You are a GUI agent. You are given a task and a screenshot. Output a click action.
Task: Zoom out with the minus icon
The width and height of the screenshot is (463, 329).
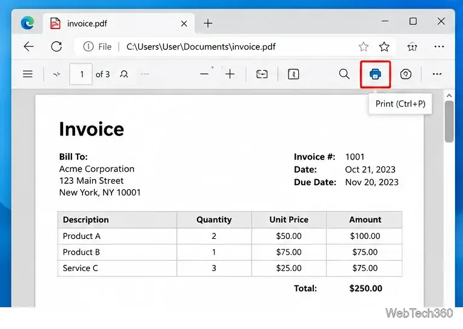[204, 74]
